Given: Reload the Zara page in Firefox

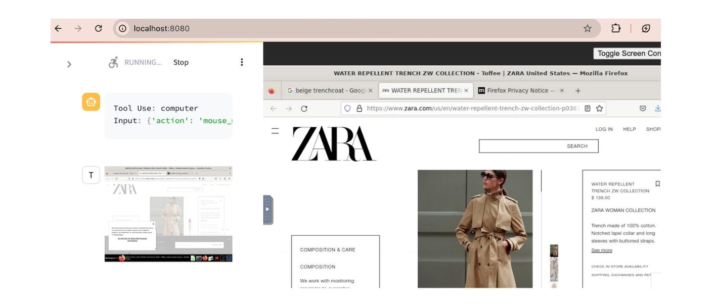Looking at the screenshot, I should [304, 109].
